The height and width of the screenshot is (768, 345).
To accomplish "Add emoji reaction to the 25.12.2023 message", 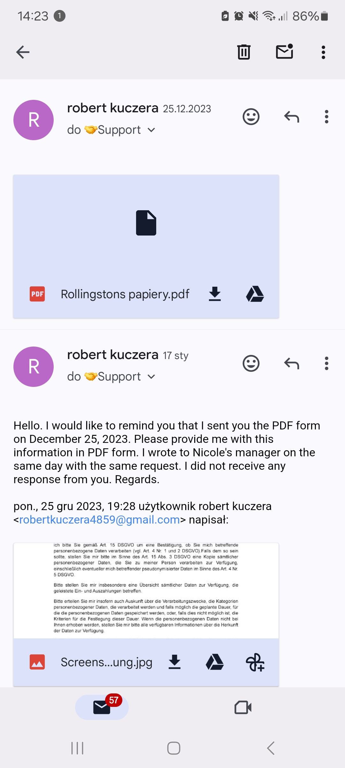I will (251, 117).
